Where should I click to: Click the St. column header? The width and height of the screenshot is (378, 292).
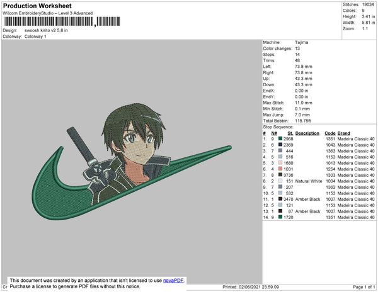[290, 133]
